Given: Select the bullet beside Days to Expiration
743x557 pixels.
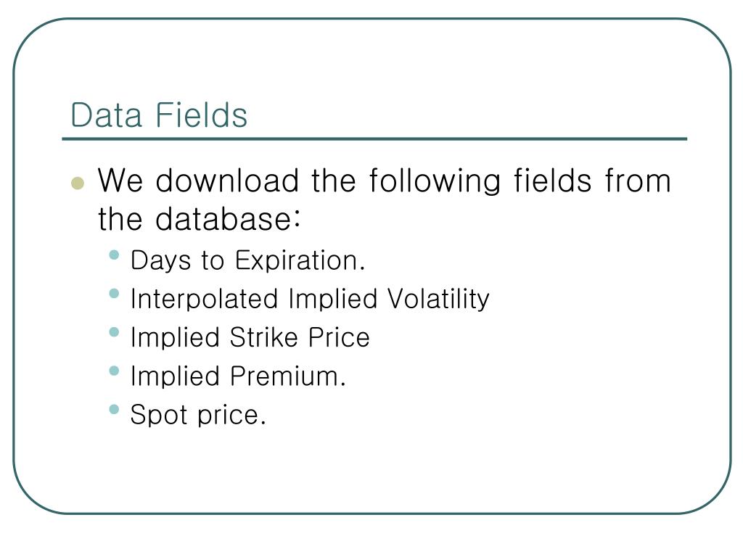Looking at the screenshot, I should (x=114, y=255).
